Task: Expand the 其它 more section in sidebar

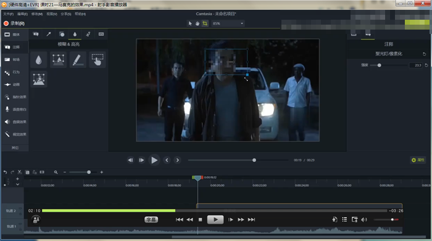Action: click(15, 148)
